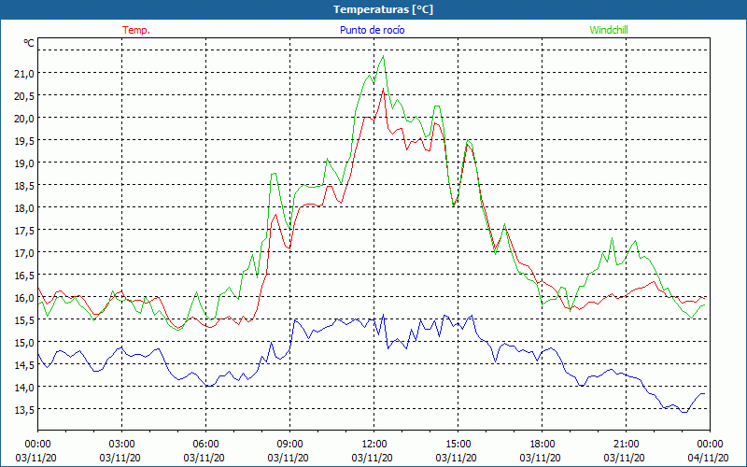Select the red Temp. legend label
Viewport: 747px width, 467px height.
(136, 30)
